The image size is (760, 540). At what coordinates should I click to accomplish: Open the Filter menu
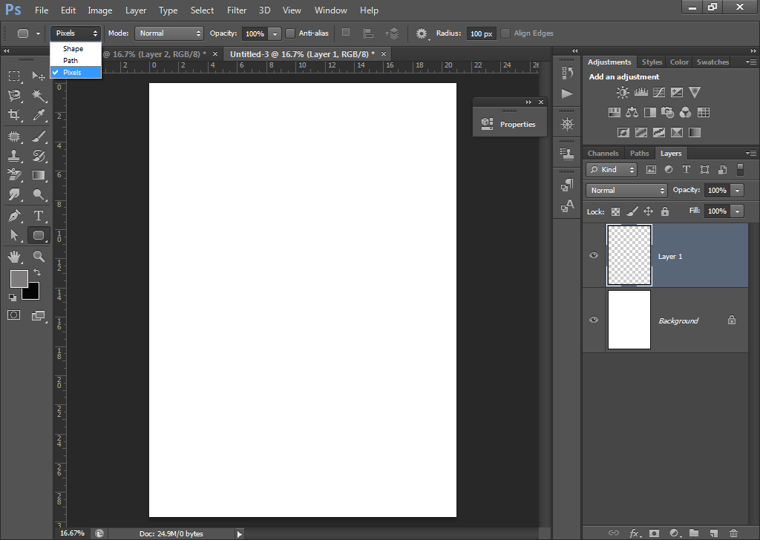click(237, 10)
